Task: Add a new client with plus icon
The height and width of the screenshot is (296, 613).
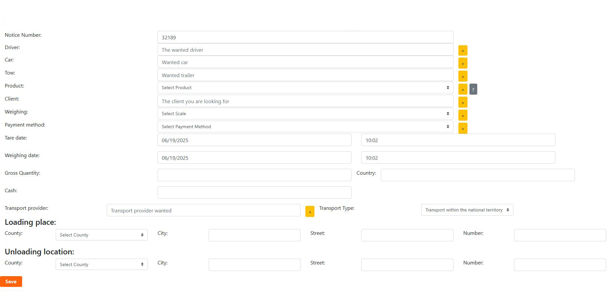Action: pos(463,102)
